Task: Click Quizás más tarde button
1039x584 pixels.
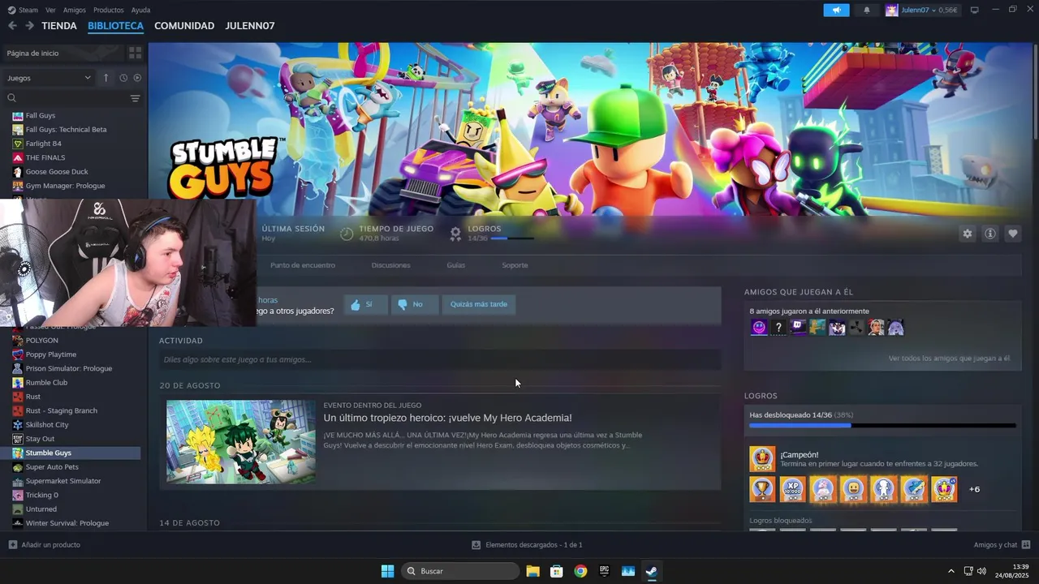Action: point(479,304)
